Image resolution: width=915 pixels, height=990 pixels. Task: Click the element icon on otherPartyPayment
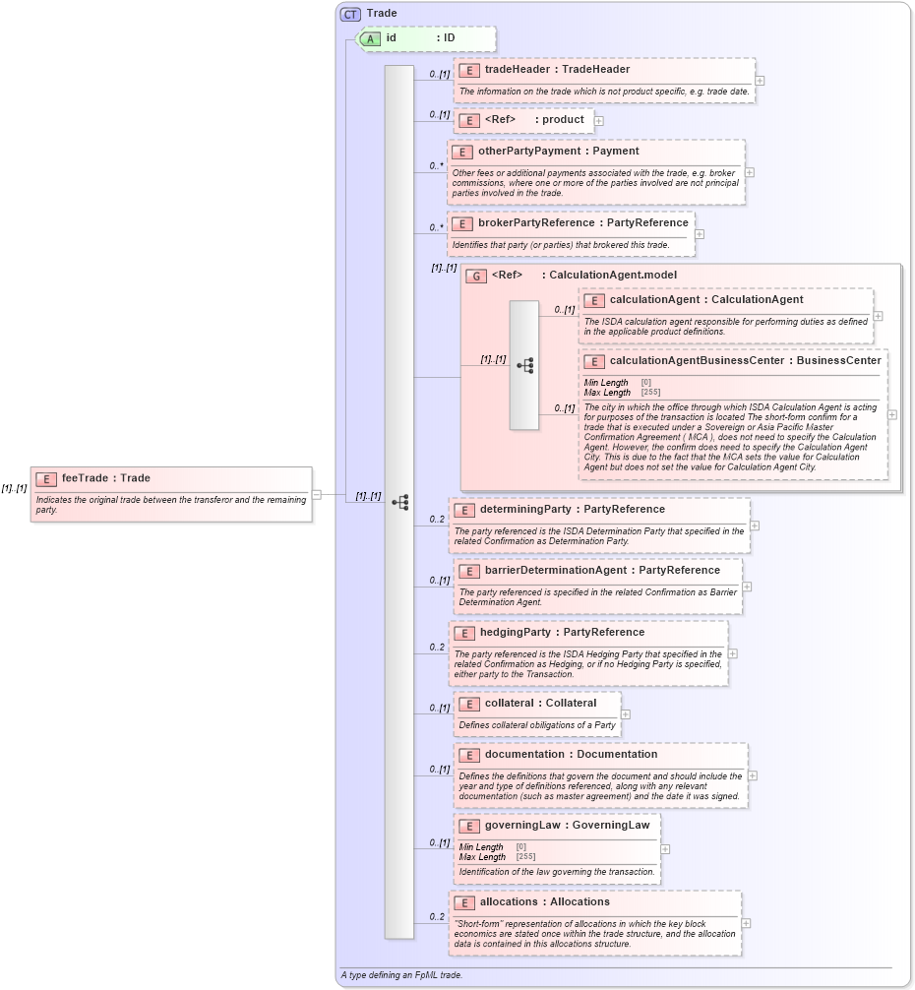tap(460, 153)
